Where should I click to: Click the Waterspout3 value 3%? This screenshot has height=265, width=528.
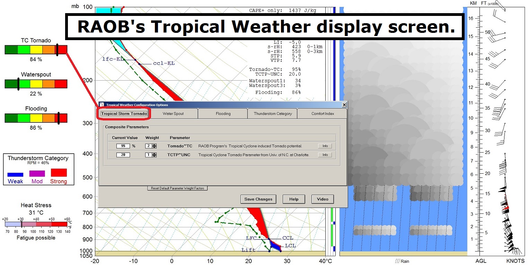tap(275, 85)
